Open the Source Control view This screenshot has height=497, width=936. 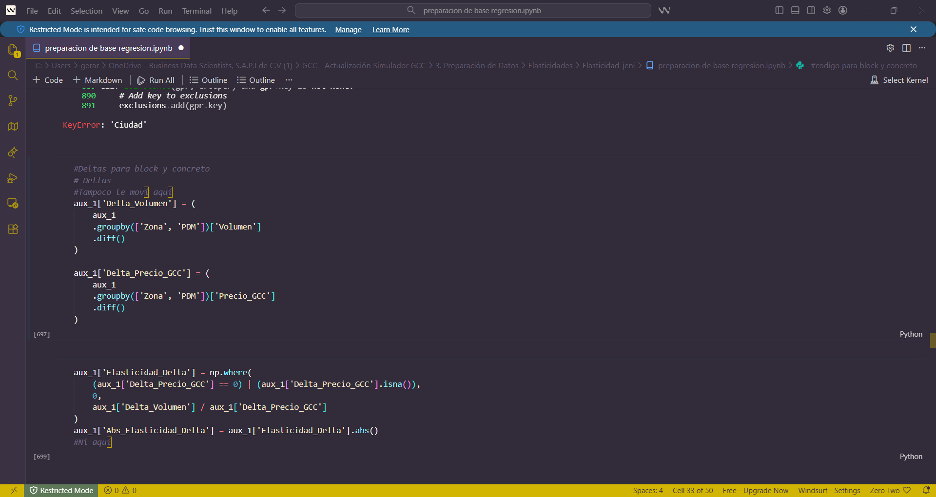point(13,101)
